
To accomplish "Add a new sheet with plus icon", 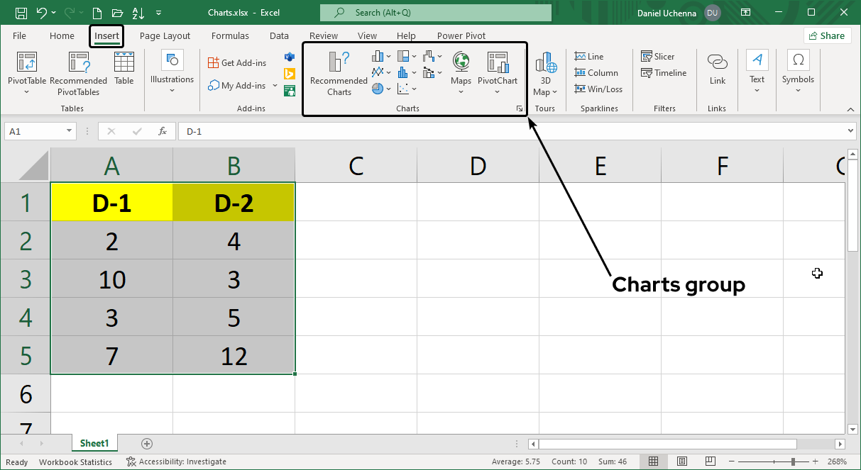I will point(147,444).
